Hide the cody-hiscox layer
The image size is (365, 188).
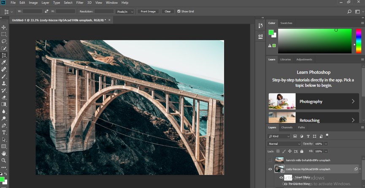click(x=270, y=169)
